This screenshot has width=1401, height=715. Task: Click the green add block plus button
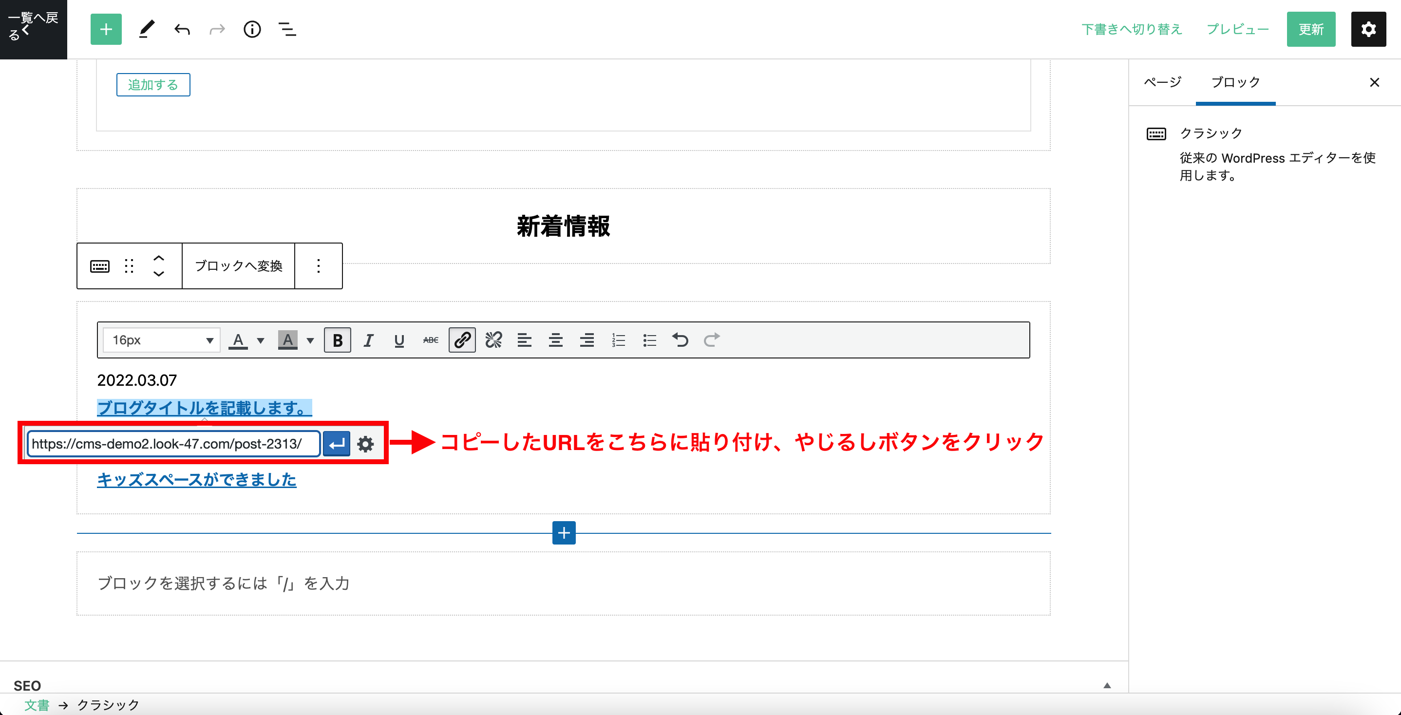106,29
